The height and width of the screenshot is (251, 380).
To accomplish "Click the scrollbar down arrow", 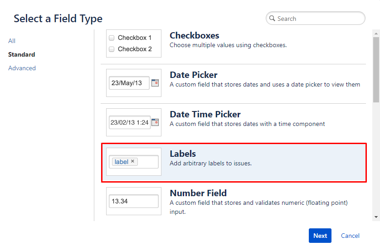I will tap(376, 217).
